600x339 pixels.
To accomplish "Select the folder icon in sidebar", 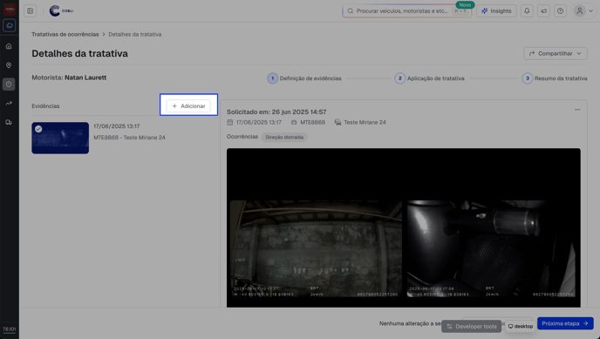I will tap(10, 25).
